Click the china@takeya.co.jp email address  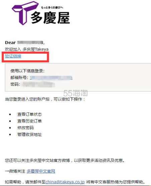pyautogui.click(x=65, y=182)
